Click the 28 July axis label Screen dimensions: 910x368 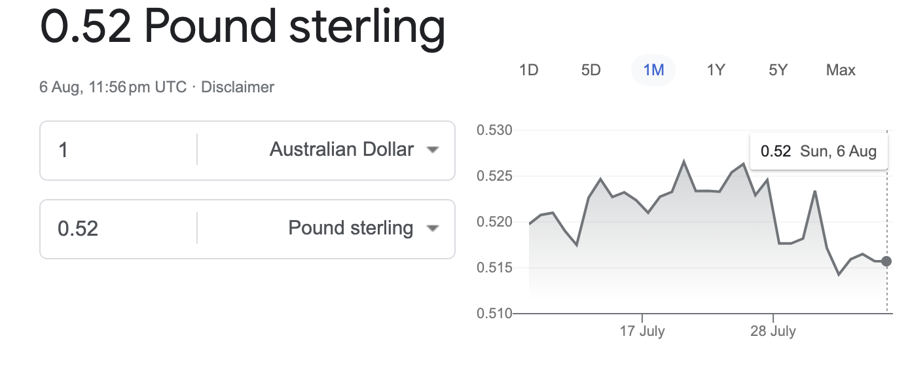pyautogui.click(x=773, y=331)
